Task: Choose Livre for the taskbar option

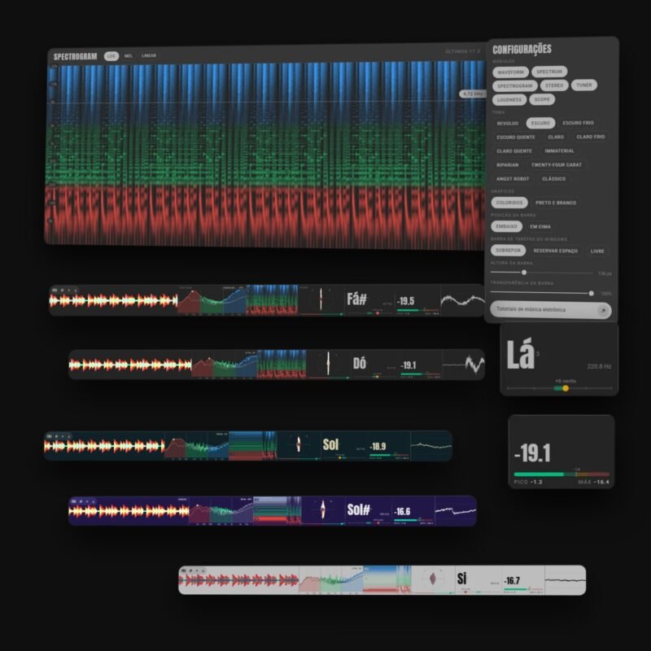Action: (x=597, y=251)
